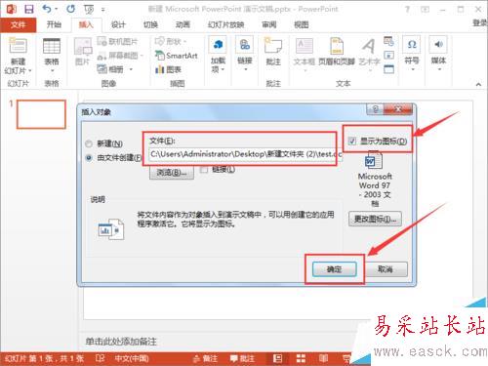
Task: Toggle the 链接(L) checkbox
Action: tap(204, 169)
